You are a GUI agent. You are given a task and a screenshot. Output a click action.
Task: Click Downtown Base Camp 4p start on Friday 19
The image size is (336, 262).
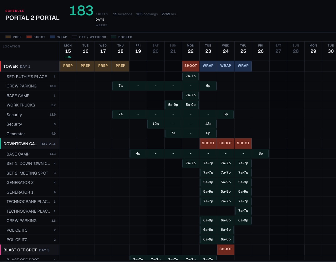(138, 154)
